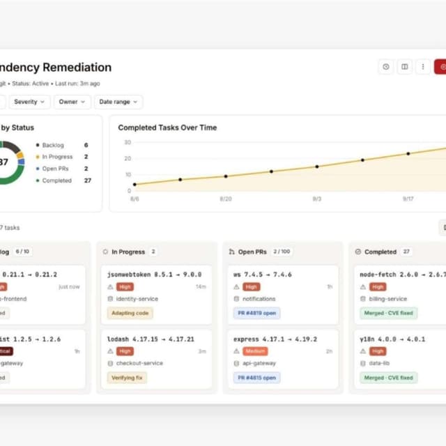Screen dimensions: 446x446
Task: Click High severity tag on ws card
Action: pos(251,286)
